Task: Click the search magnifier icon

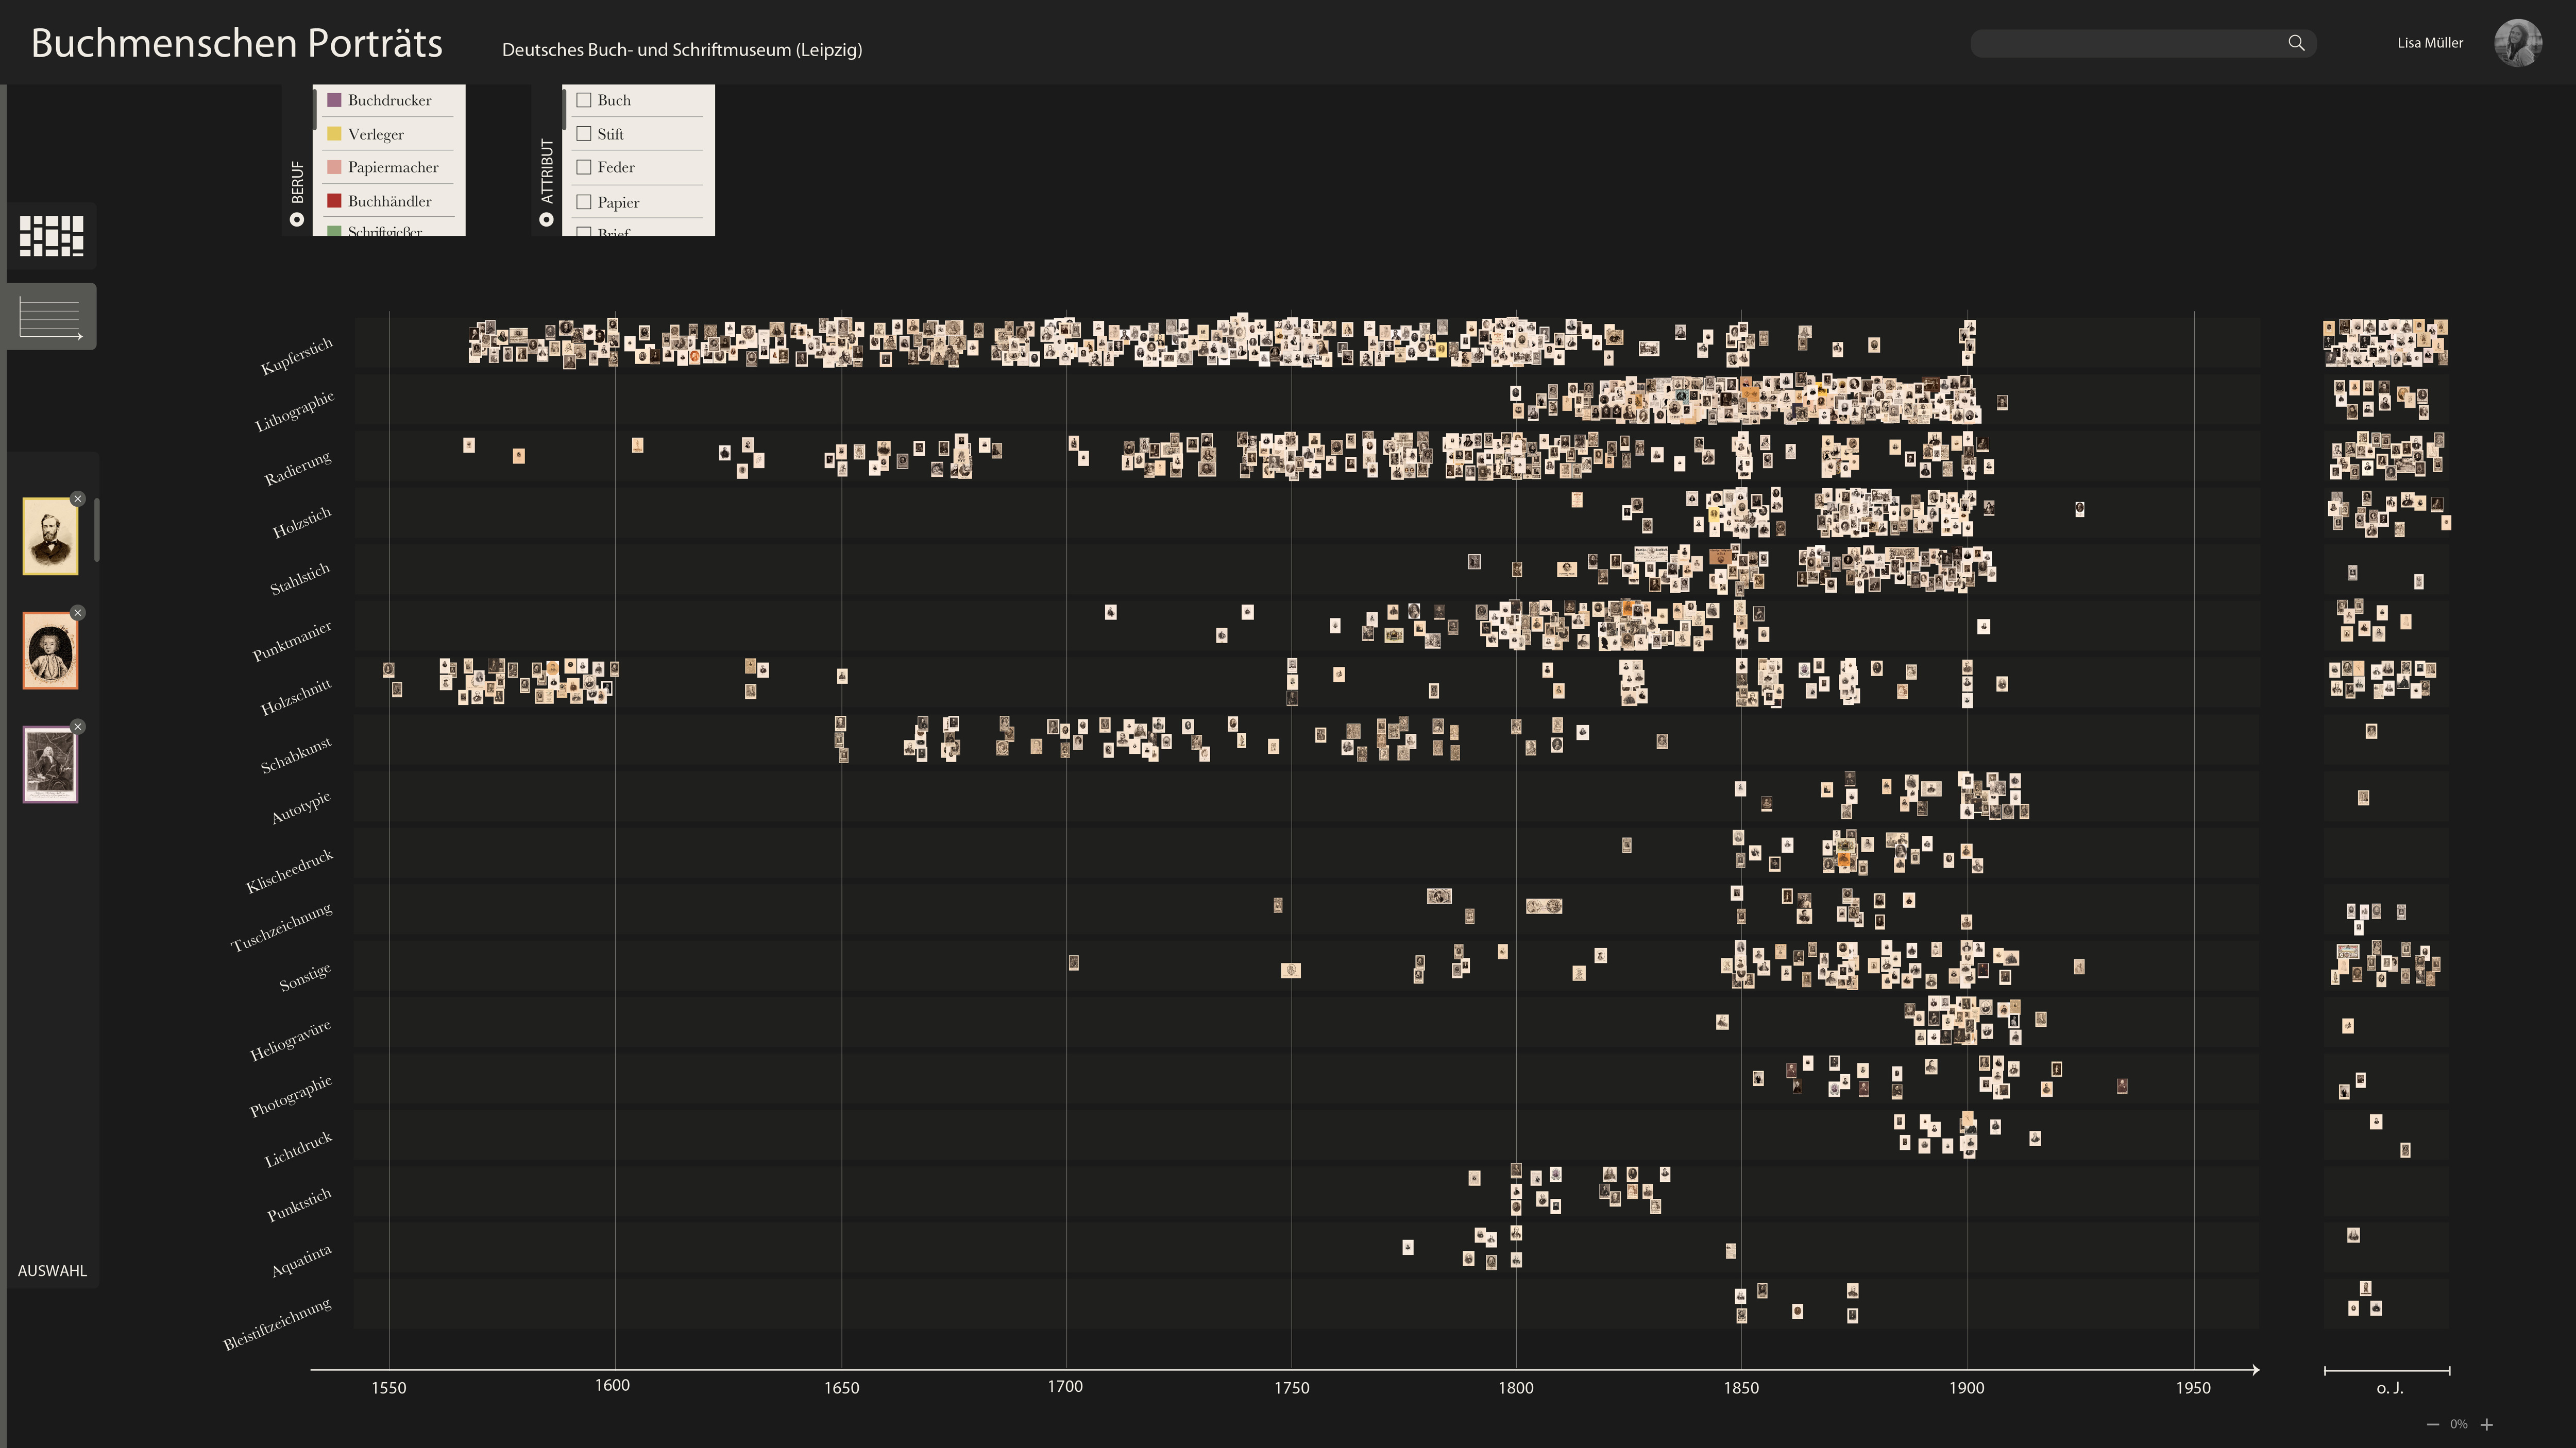Action: 2295,43
